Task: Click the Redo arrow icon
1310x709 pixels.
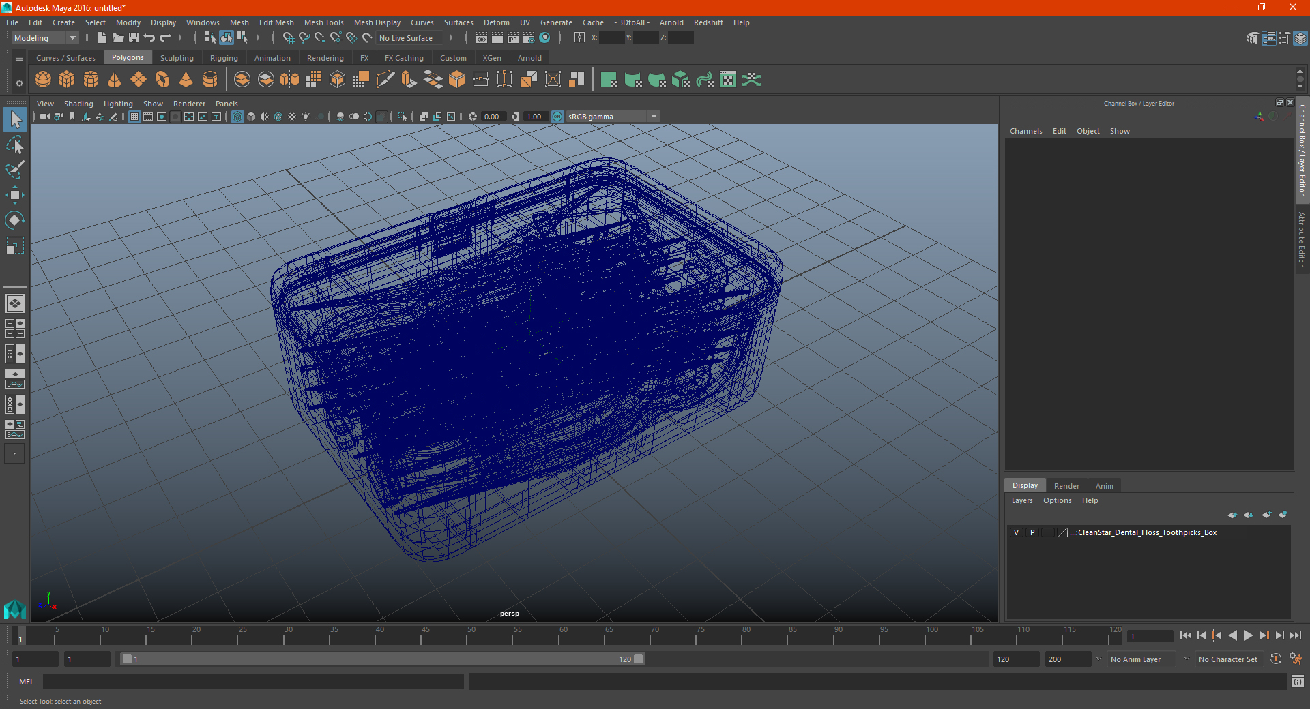Action: point(164,38)
